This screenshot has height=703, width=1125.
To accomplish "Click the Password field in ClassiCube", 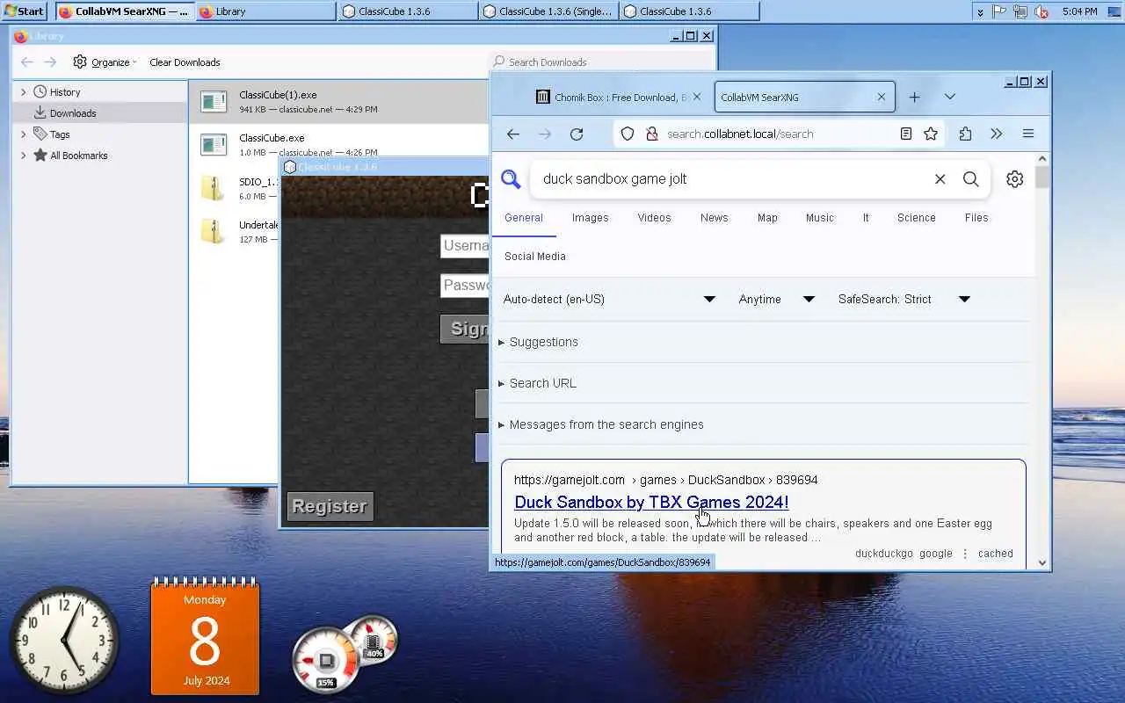I will coord(464,286).
